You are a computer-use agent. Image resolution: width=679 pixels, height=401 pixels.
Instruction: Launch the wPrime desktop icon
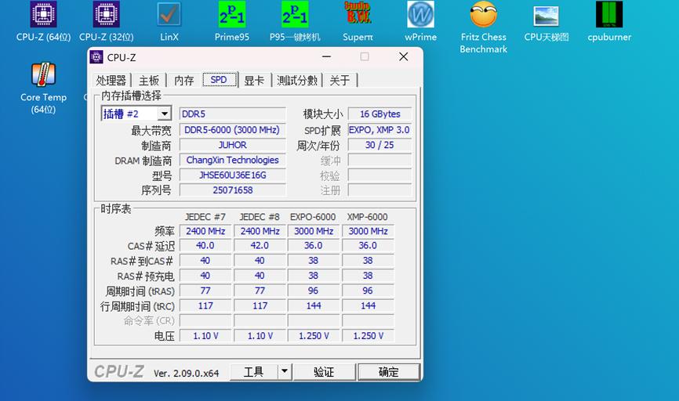coord(420,22)
